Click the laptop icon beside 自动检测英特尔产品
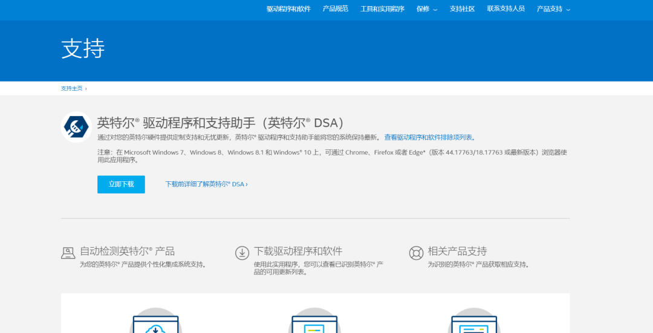 [68, 253]
